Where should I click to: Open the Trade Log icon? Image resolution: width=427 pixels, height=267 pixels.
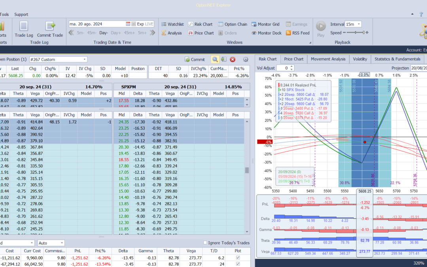(x=24, y=27)
